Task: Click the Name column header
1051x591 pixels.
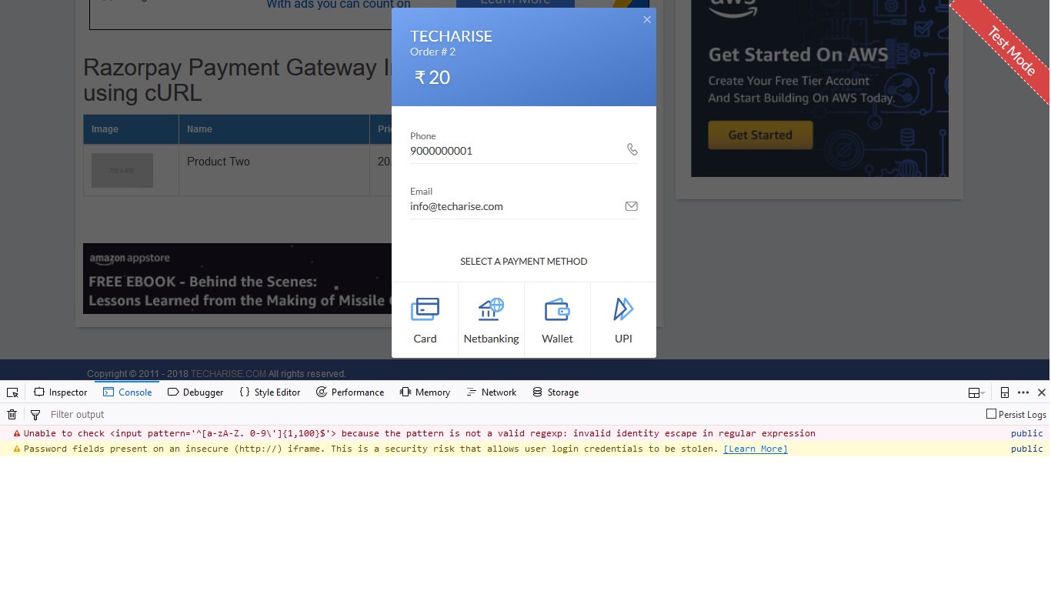Action: 274,129
